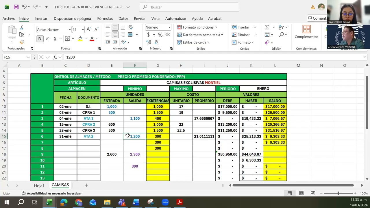
Task: Click the Increase indent icon
Action: click(x=115, y=42)
